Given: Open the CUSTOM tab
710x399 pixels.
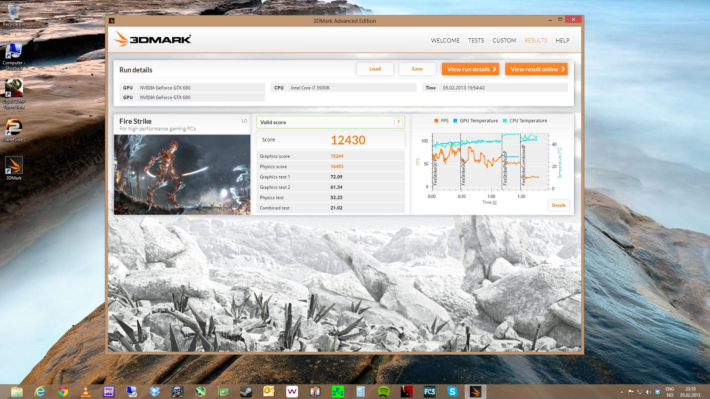Looking at the screenshot, I should click(x=504, y=41).
